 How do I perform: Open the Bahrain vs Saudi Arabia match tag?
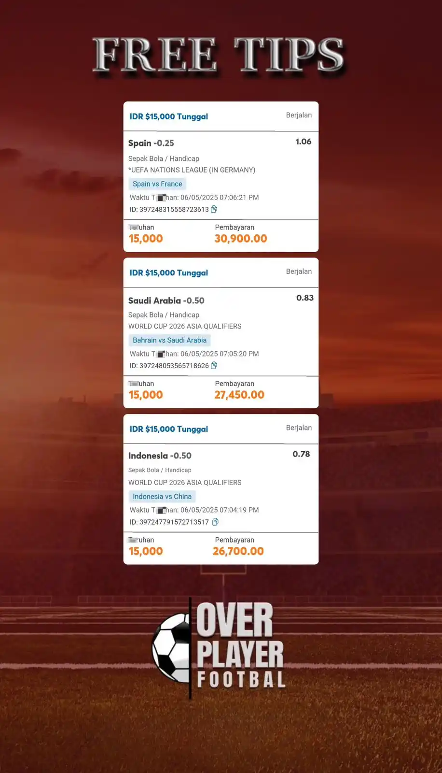[169, 340]
